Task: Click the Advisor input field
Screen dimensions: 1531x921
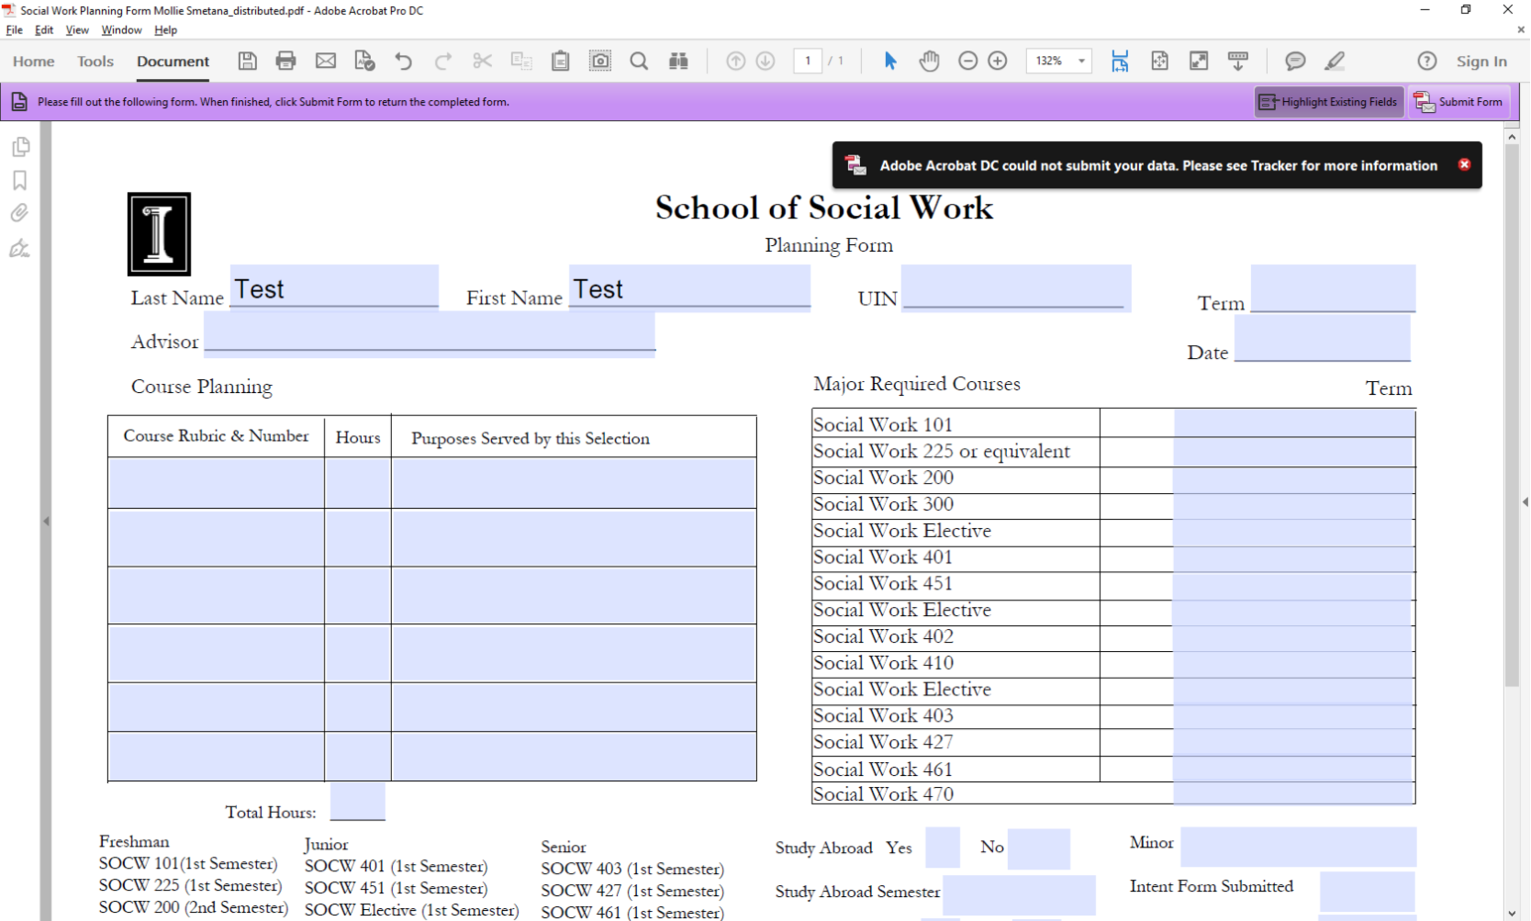Action: 430,335
